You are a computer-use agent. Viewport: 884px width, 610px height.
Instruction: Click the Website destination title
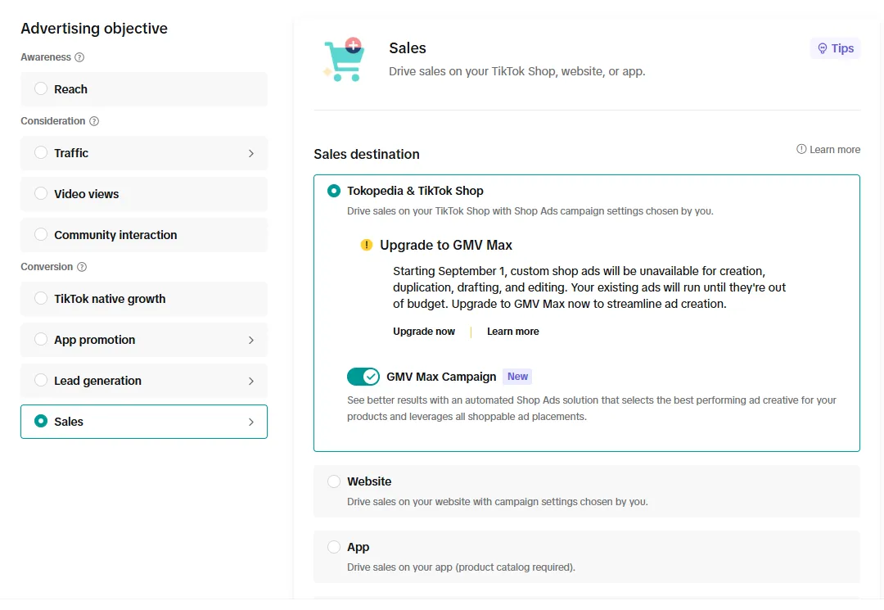369,481
